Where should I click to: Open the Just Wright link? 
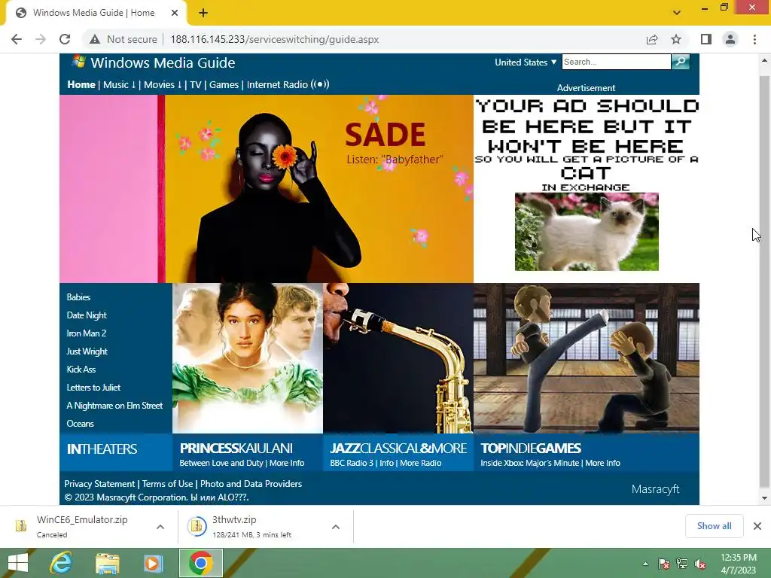(x=87, y=351)
